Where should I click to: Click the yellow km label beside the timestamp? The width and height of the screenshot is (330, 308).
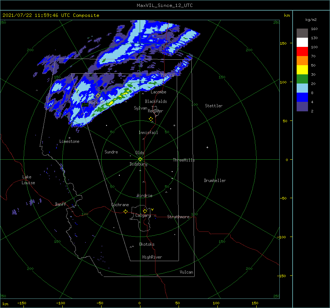tap(287, 15)
